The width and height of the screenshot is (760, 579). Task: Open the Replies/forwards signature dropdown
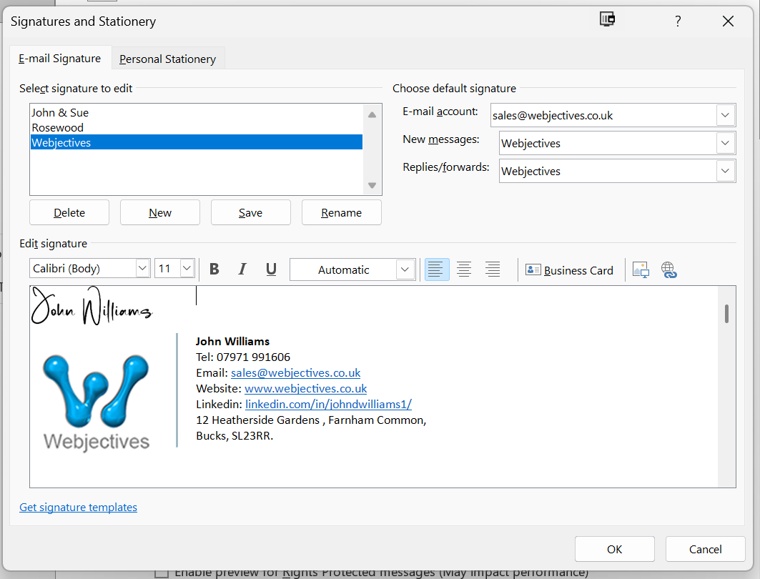[725, 171]
